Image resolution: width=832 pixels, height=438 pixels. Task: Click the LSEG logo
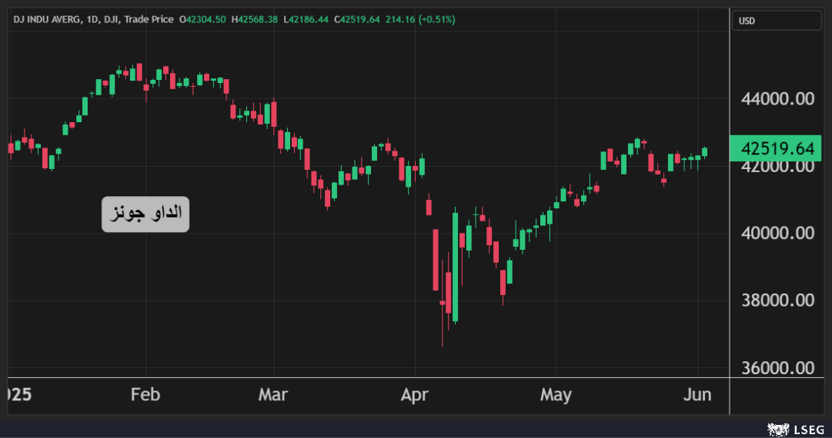796,429
